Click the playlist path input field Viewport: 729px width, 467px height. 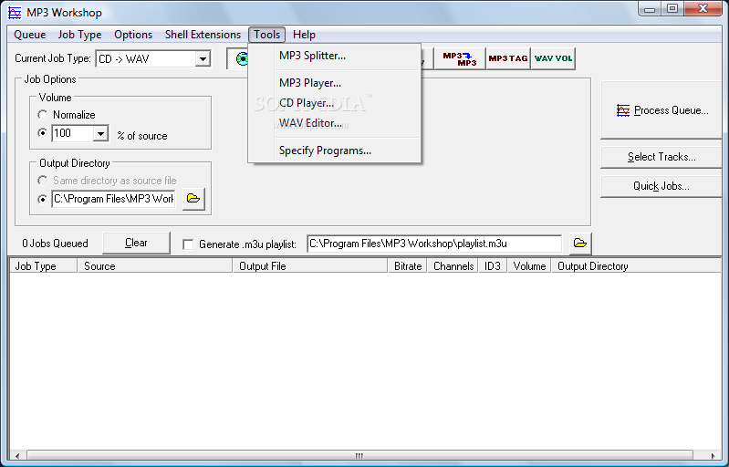click(x=434, y=244)
